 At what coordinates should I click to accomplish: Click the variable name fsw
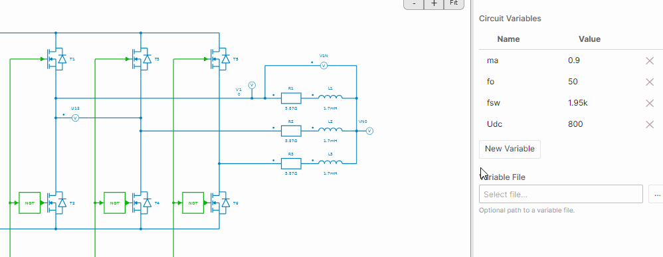494,103
